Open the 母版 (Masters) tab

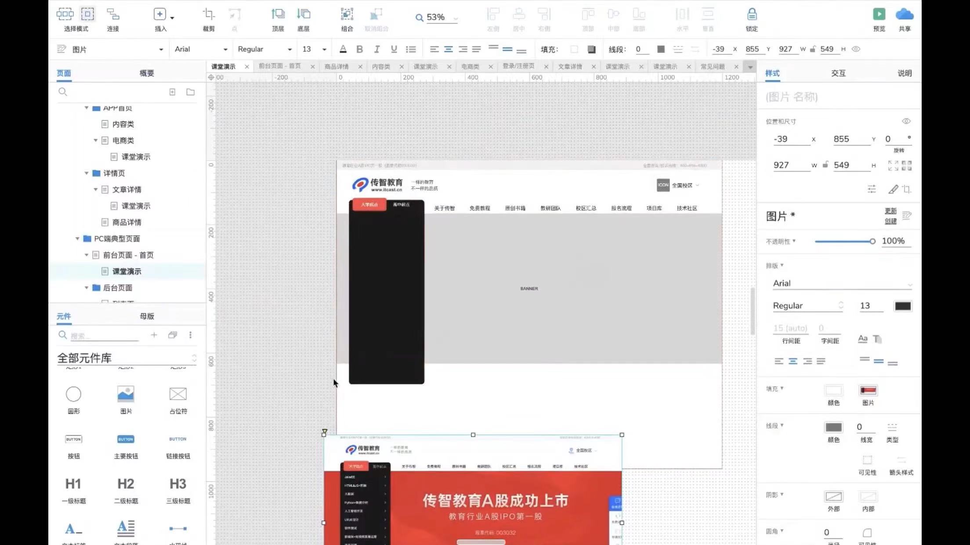coord(147,316)
